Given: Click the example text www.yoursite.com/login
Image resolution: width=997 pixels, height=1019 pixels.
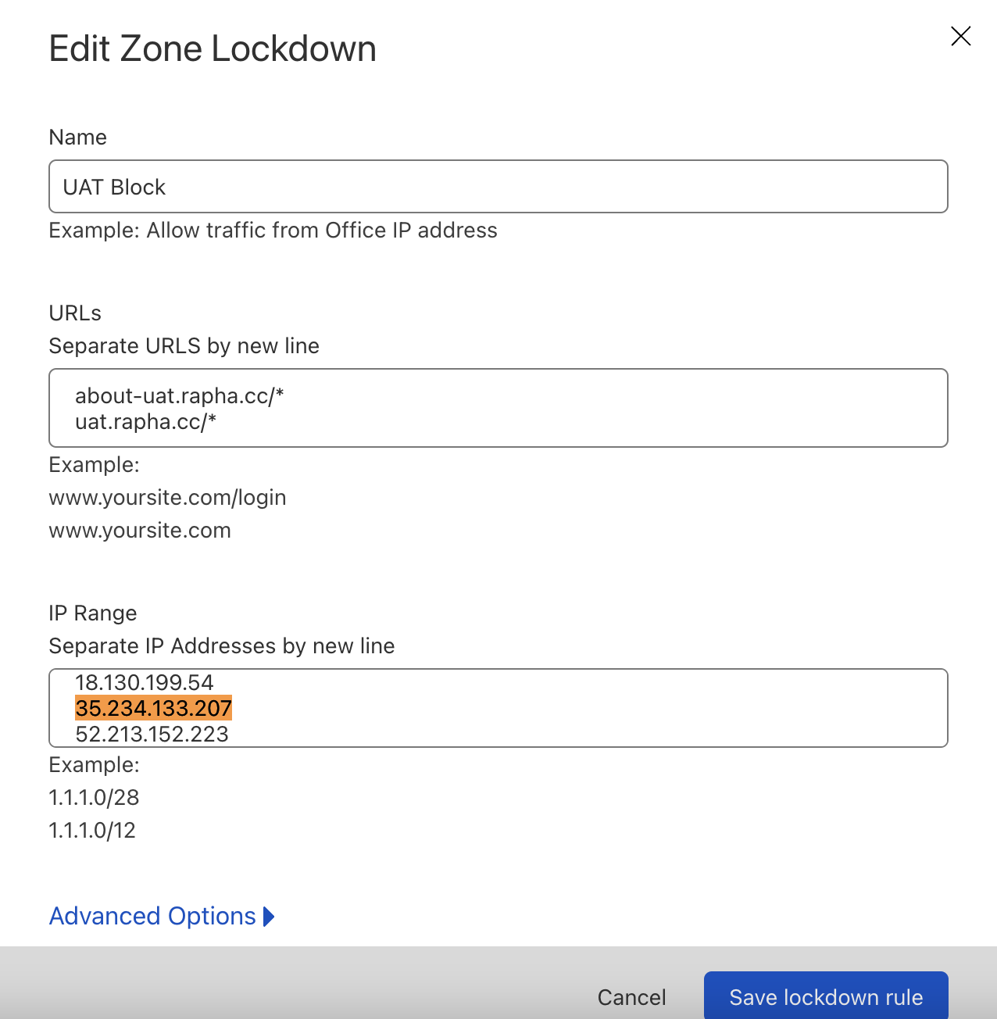Looking at the screenshot, I should [x=167, y=498].
